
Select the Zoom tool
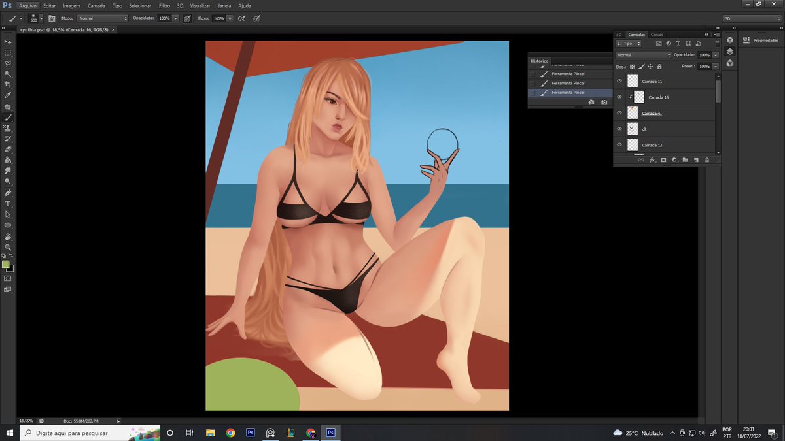[x=8, y=248]
